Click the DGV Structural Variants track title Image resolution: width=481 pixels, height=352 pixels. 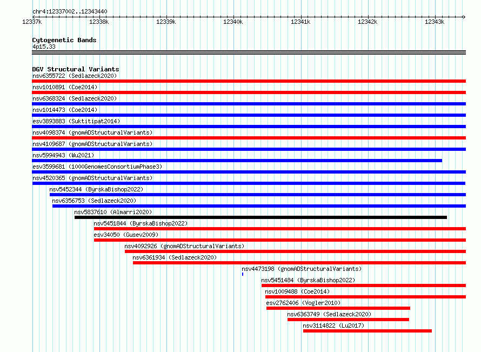coord(76,69)
